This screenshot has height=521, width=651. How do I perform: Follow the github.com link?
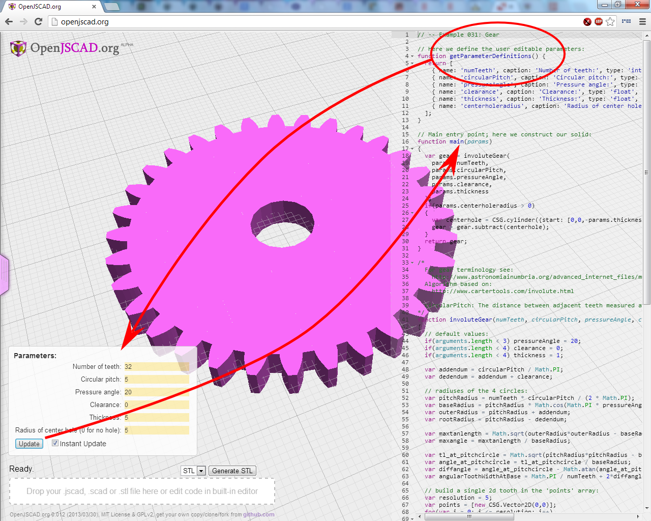click(x=258, y=514)
